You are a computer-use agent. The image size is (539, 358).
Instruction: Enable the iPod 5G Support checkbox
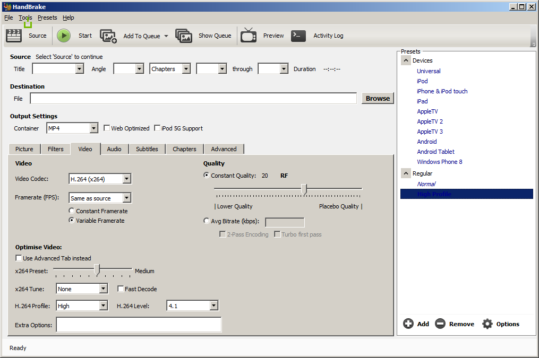point(157,128)
